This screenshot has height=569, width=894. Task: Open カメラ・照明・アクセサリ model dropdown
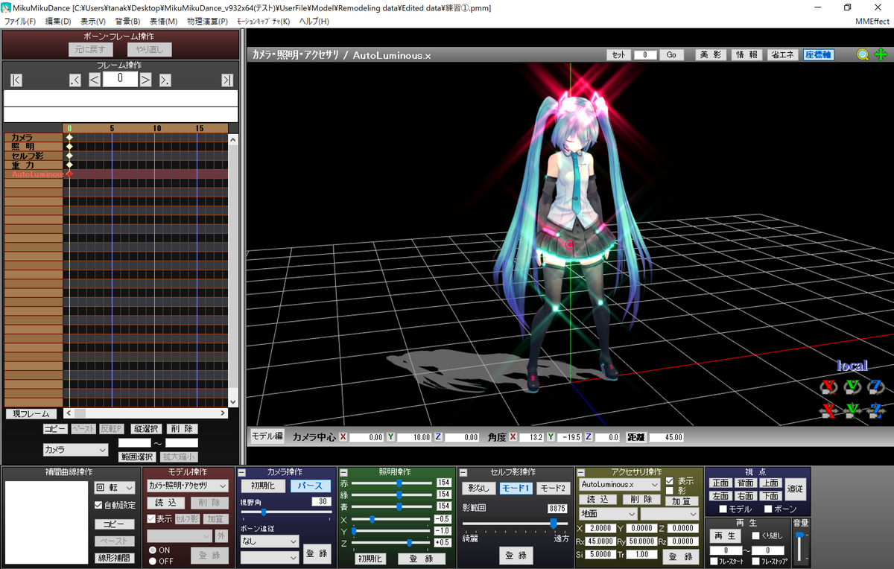(x=187, y=486)
